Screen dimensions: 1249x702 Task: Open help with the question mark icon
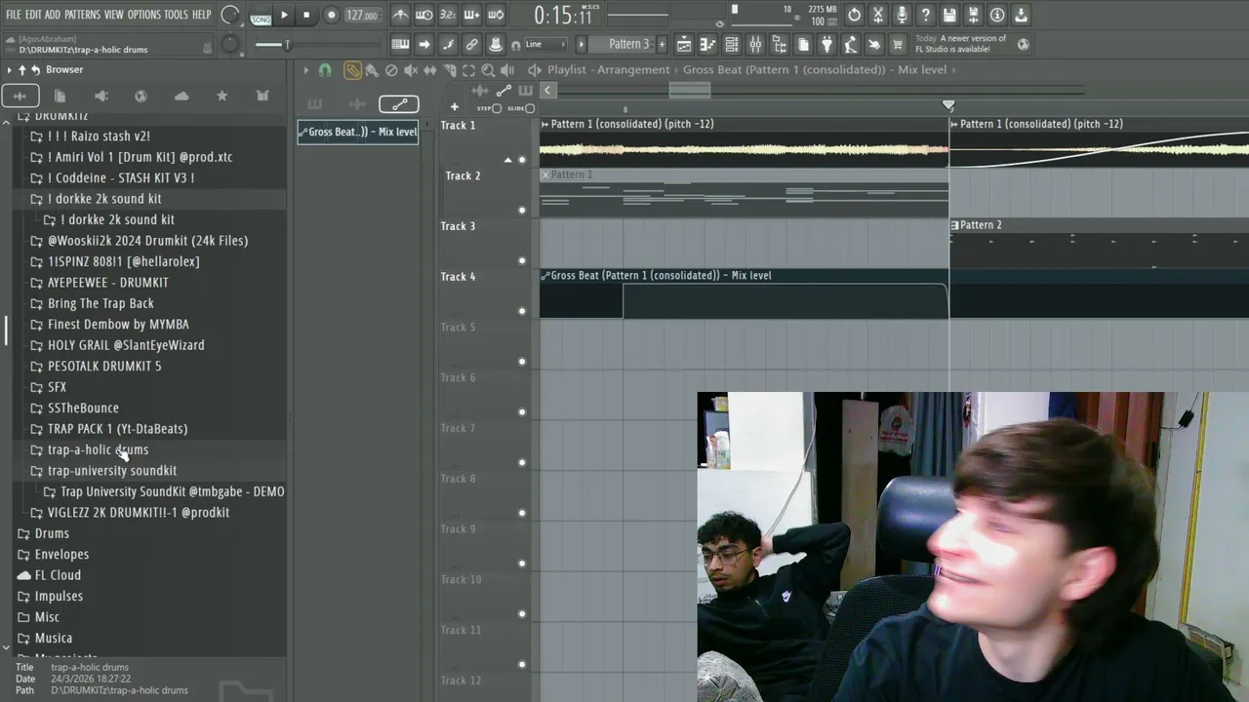(x=926, y=15)
